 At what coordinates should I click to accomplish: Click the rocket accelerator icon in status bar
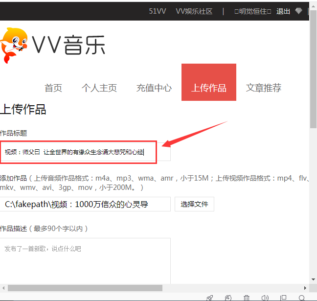point(209,298)
